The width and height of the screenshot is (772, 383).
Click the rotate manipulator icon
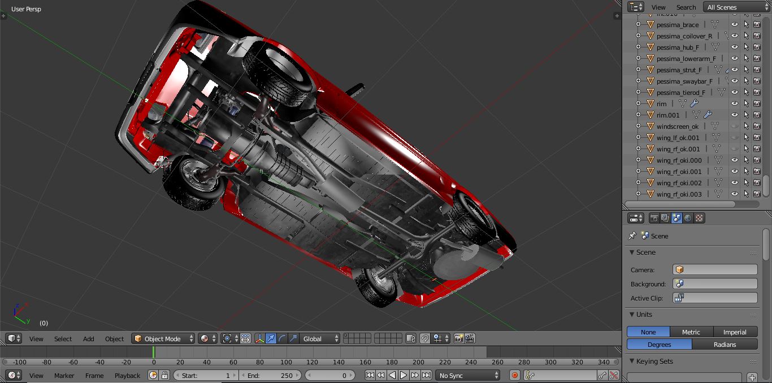coord(282,338)
